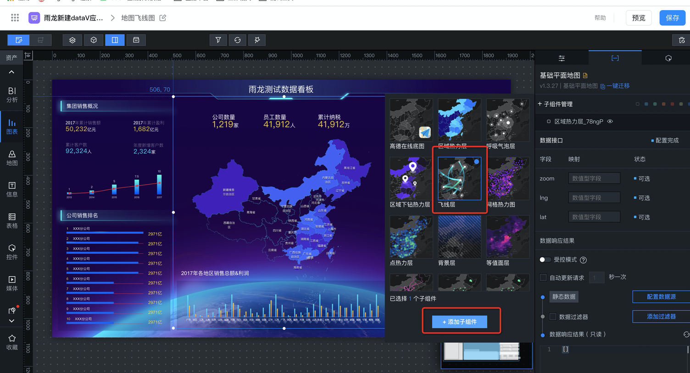The height and width of the screenshot is (373, 690).
Task: Toggle the right-side config panel icon
Action: (115, 40)
